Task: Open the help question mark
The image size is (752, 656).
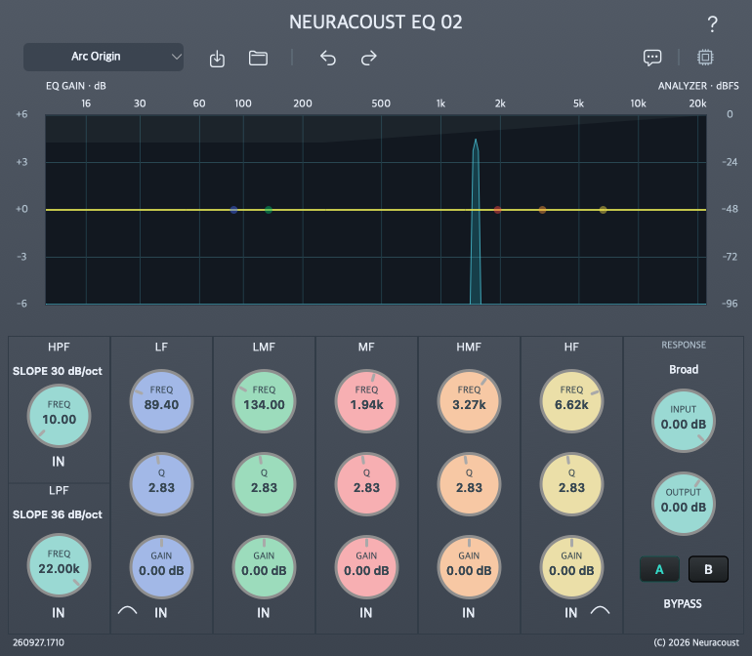Action: tap(712, 24)
